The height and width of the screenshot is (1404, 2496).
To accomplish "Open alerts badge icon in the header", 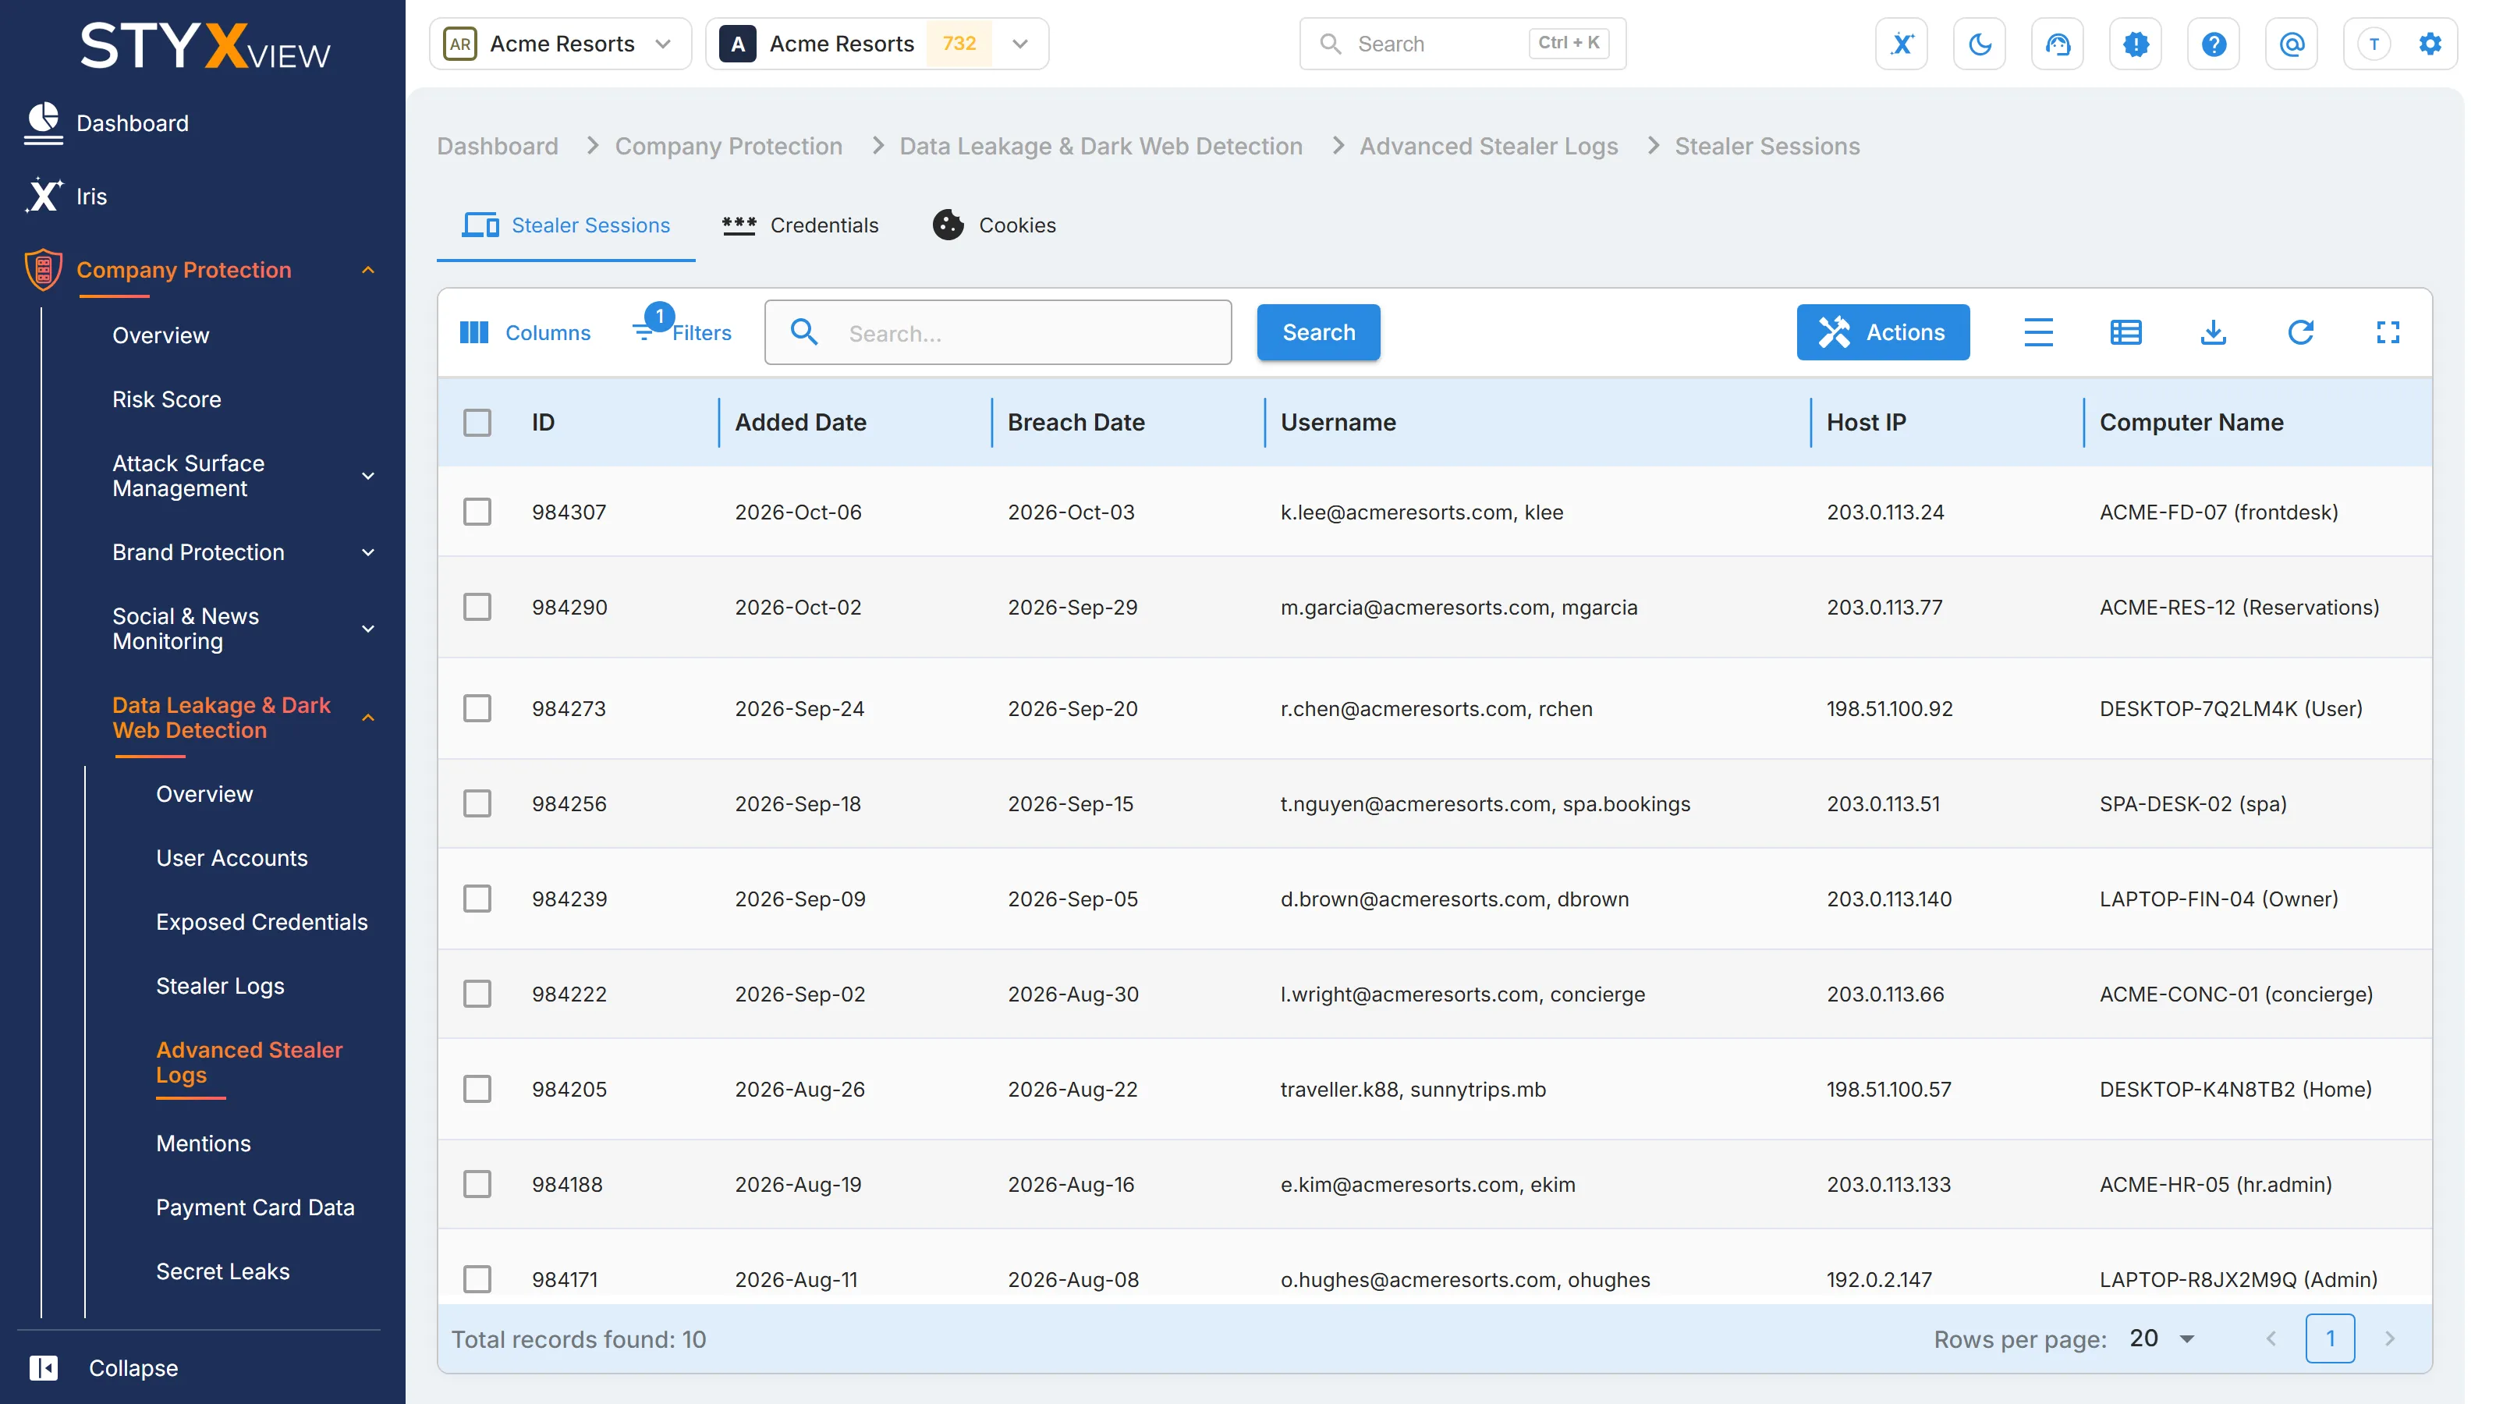I will pos(2136,44).
